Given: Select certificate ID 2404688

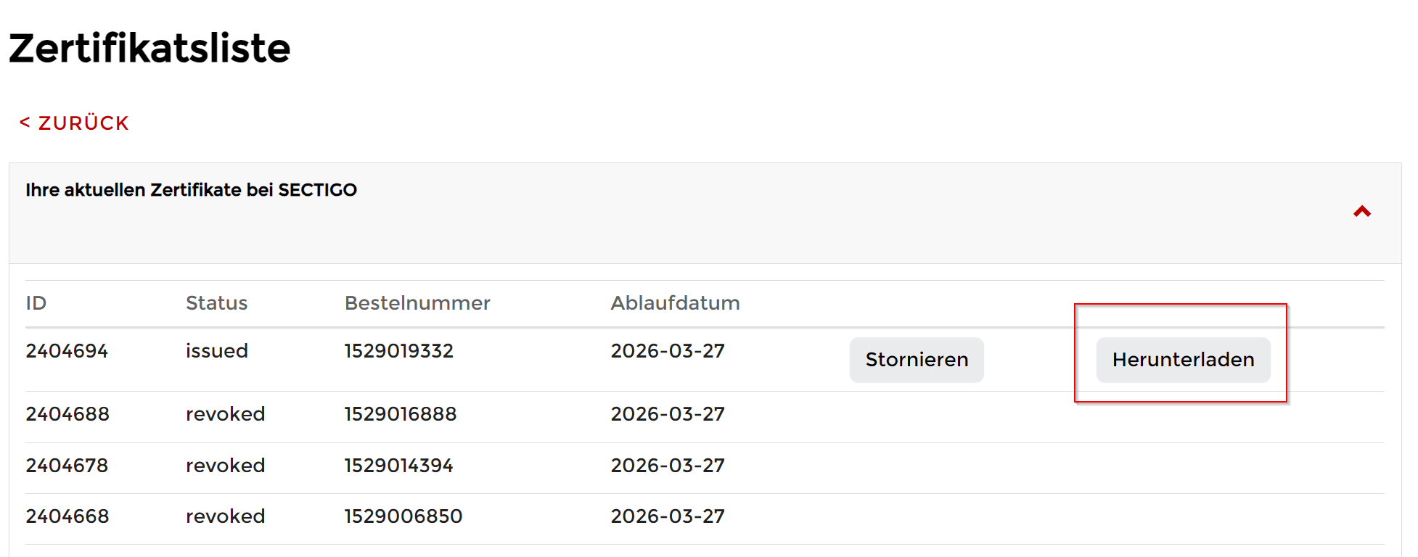Looking at the screenshot, I should click(67, 414).
